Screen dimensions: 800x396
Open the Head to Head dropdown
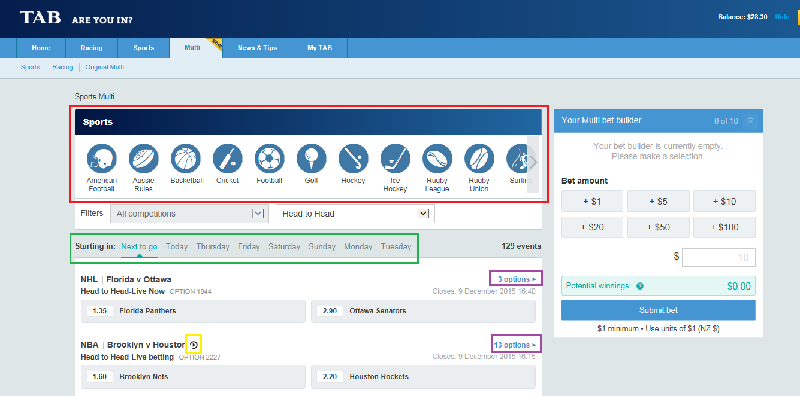coord(355,214)
